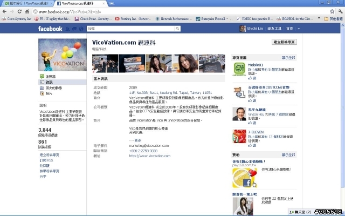Click the search magnifier button

(x=177, y=29)
